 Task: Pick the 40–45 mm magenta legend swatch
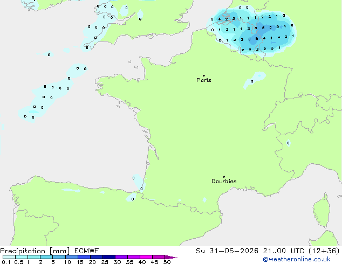tap(146, 257)
